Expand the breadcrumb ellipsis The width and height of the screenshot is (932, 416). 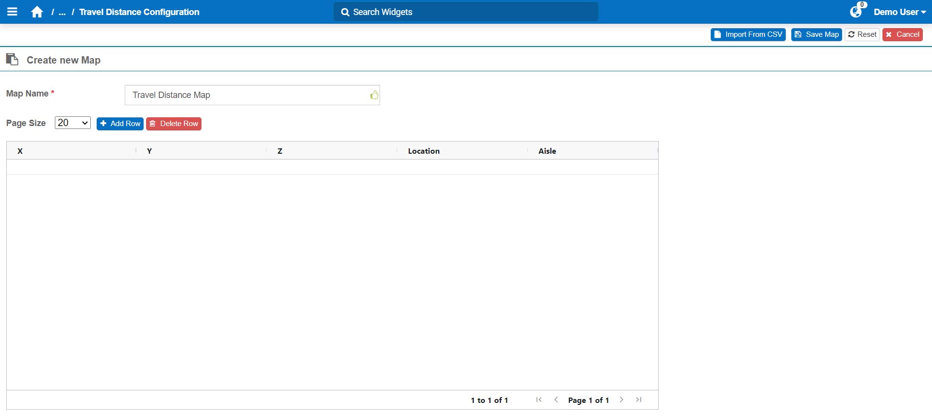pyautogui.click(x=62, y=12)
